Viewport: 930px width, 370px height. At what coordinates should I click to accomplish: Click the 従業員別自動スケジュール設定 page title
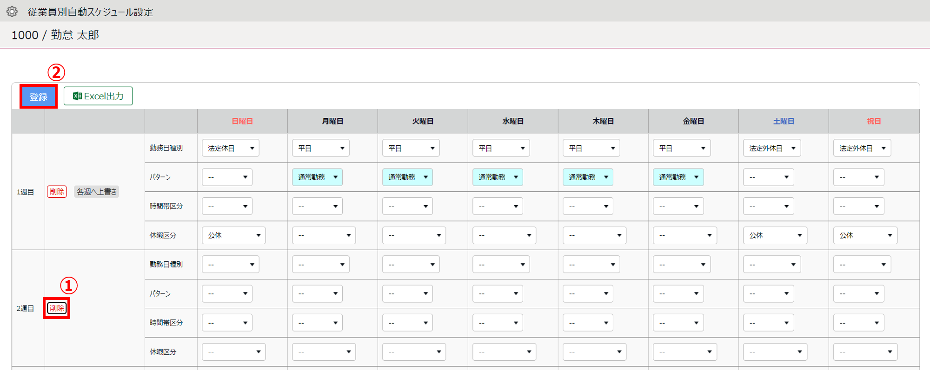(90, 12)
